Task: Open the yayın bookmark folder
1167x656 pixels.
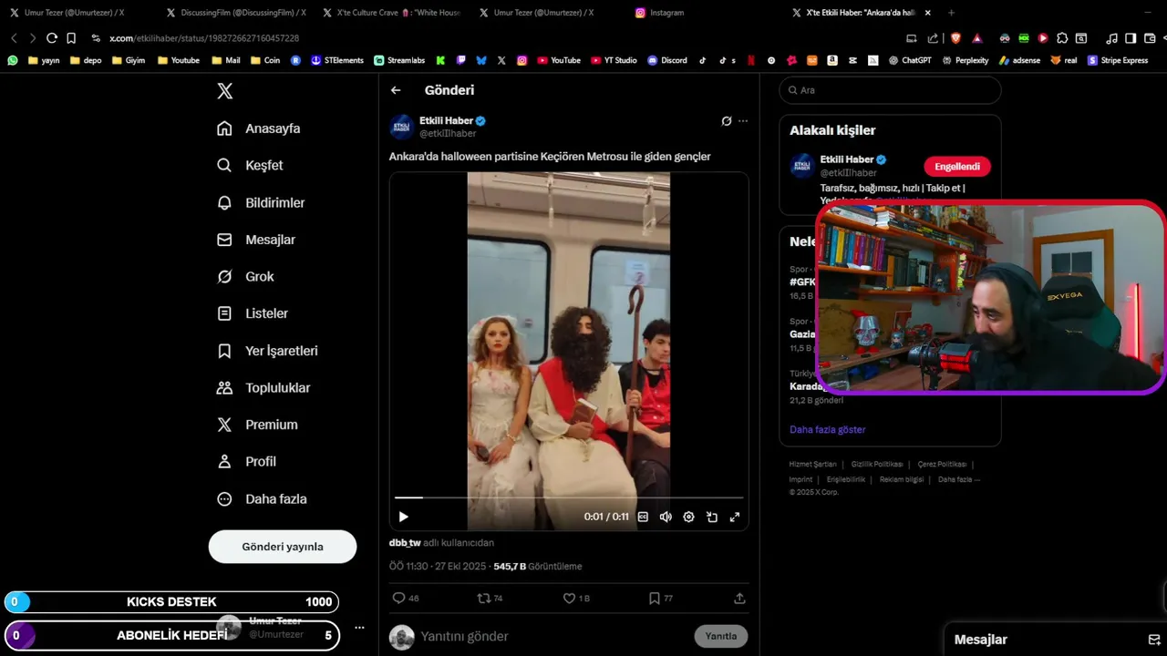Action: [x=44, y=60]
